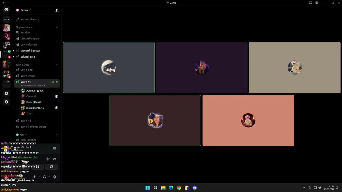Disconnect from the voice call
This screenshot has width=342, height=192.
pos(55,159)
